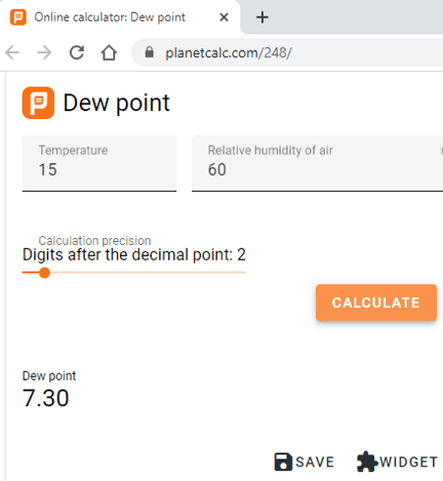Close the Dew point browser tab
This screenshot has height=481, width=443.
[x=223, y=17]
